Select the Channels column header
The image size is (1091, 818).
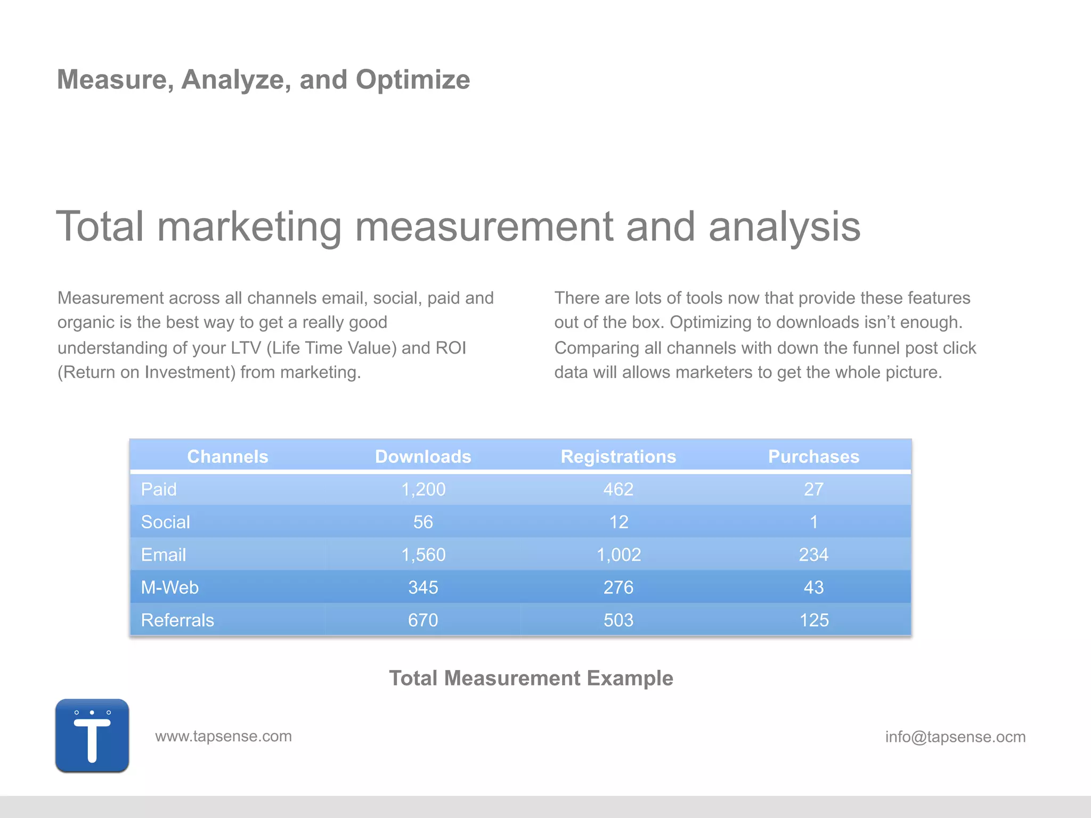[227, 456]
